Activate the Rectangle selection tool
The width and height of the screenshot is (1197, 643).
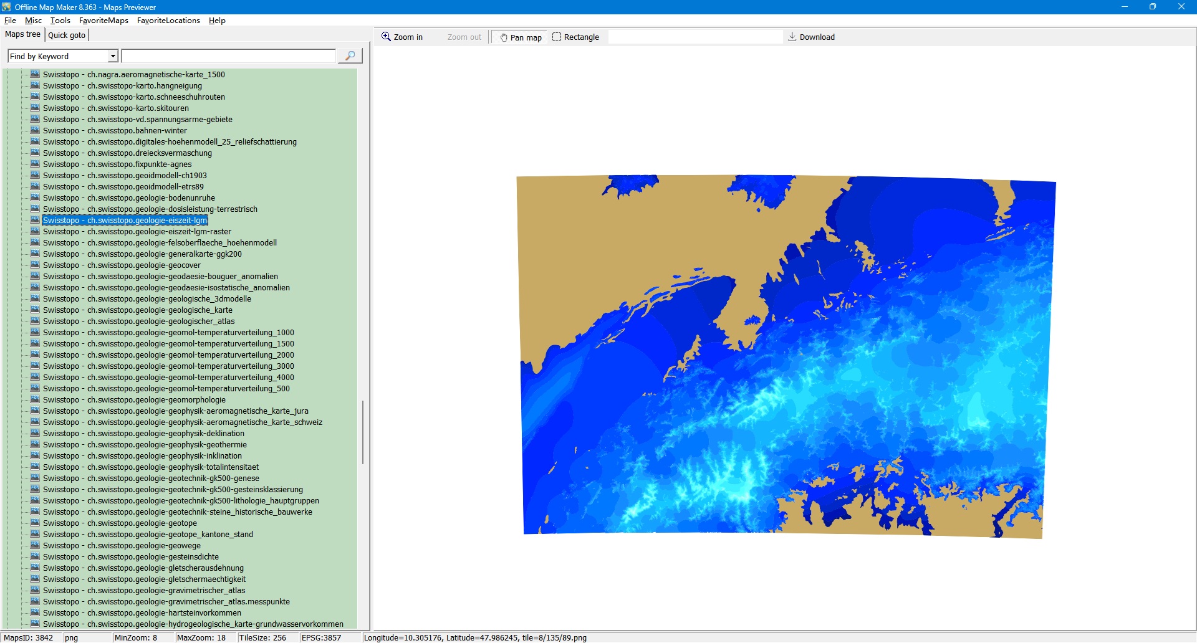[575, 37]
